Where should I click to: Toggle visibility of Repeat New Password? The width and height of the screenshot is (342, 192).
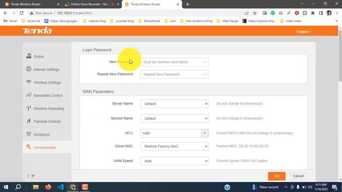205,74
